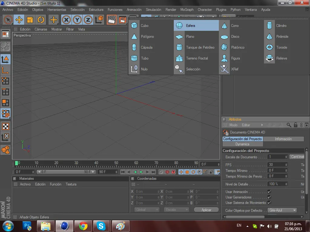Open the Global coordinates dropdown
Viewport: 310px width, 232px height.
(147, 210)
